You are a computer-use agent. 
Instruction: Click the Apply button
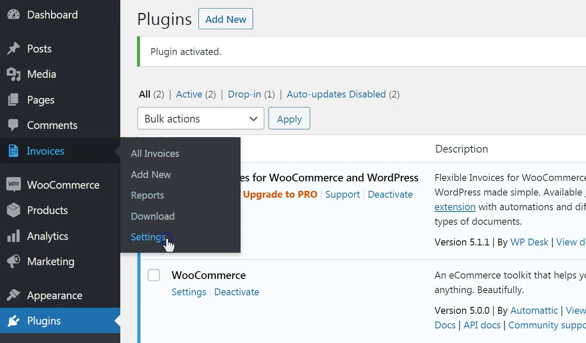point(289,119)
